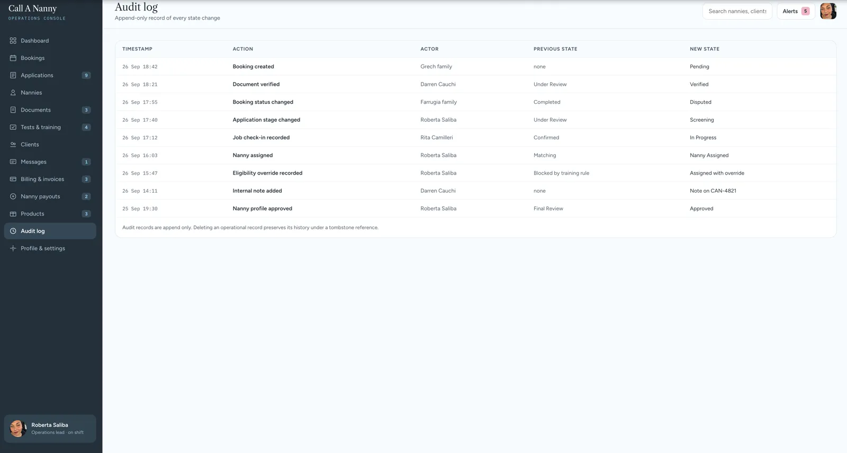Viewport: 847px width, 453px height.
Task: Select the Booking created action text
Action: (254, 67)
